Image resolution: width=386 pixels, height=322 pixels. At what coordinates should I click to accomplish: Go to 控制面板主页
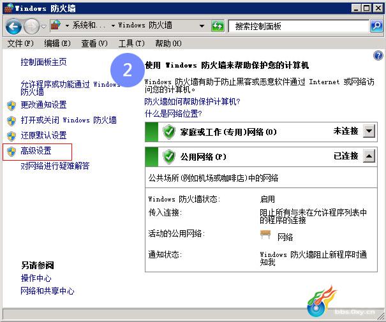(x=43, y=62)
